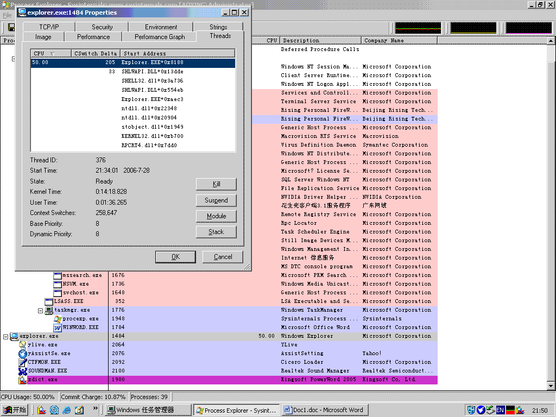This screenshot has height=417, width=556.
Task: Select the SHLWAPI.DLL+0x13dde thread row
Action: point(133,72)
